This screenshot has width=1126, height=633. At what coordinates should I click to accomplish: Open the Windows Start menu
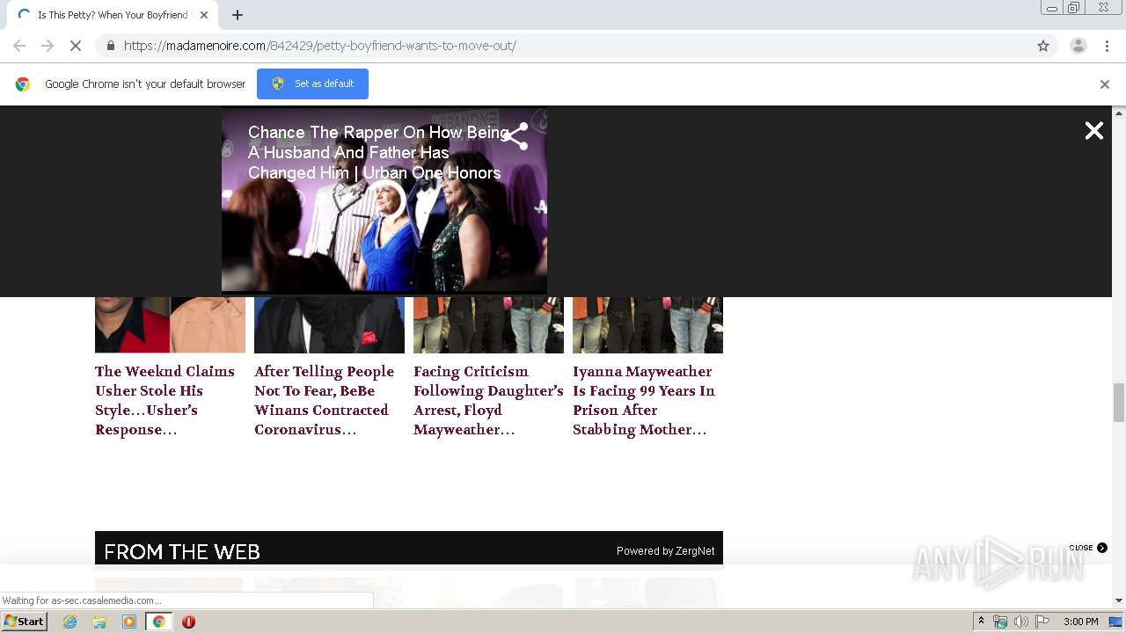pos(24,622)
